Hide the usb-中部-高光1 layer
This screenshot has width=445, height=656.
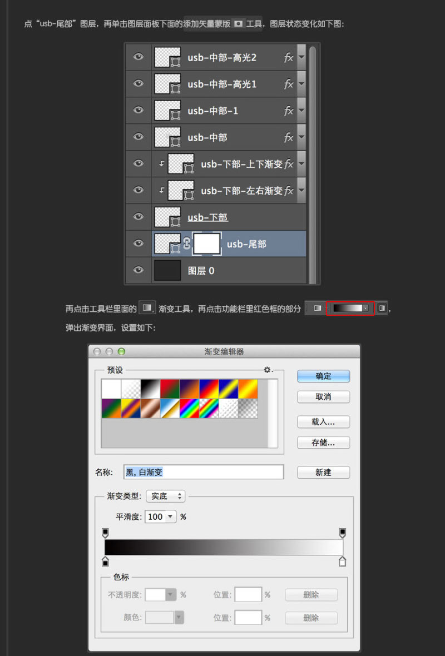[138, 84]
